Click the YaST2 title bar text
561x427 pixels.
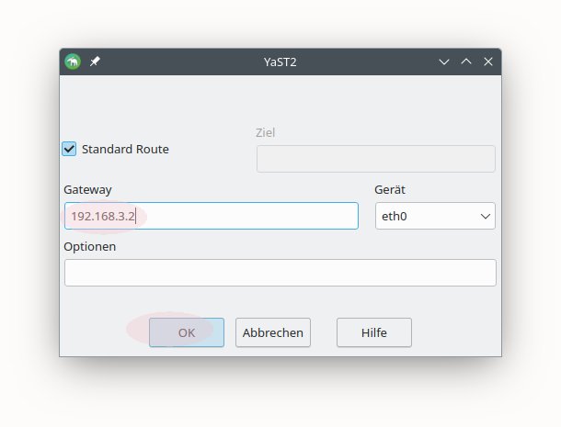pos(280,62)
